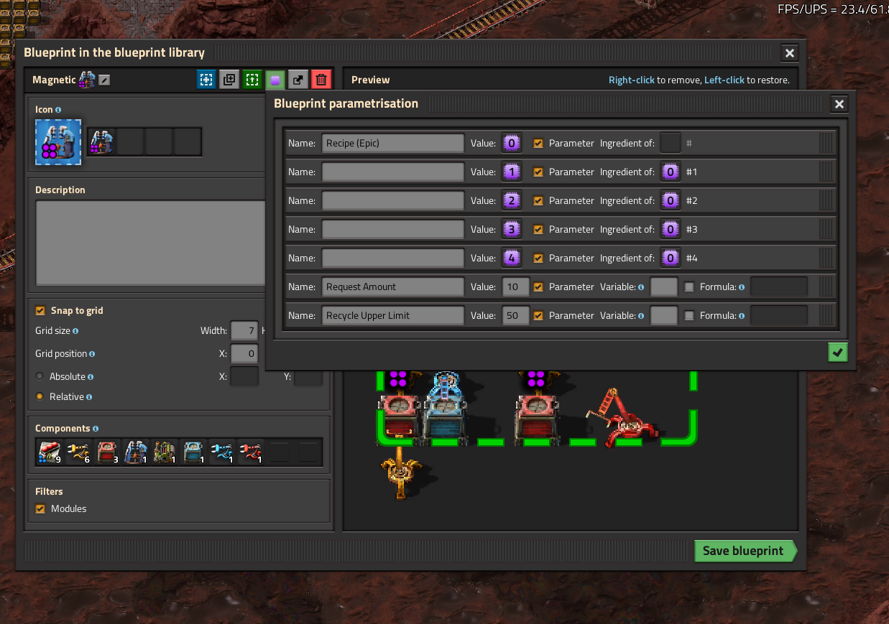This screenshot has width=889, height=624.
Task: Uncheck the Modules filter checkbox
Action: (40, 509)
